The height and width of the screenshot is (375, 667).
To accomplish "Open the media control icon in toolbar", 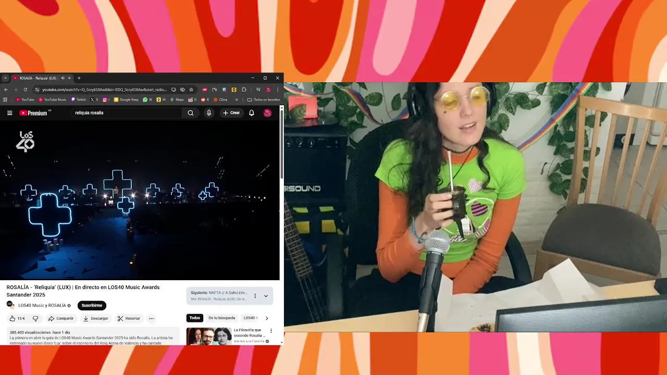I will pyautogui.click(x=258, y=90).
